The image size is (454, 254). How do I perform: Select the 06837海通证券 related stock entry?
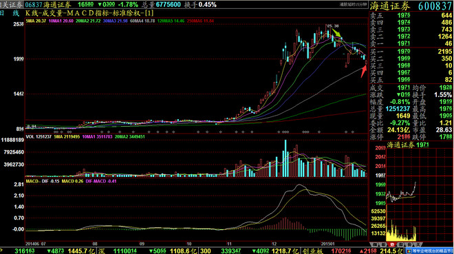click(48, 5)
